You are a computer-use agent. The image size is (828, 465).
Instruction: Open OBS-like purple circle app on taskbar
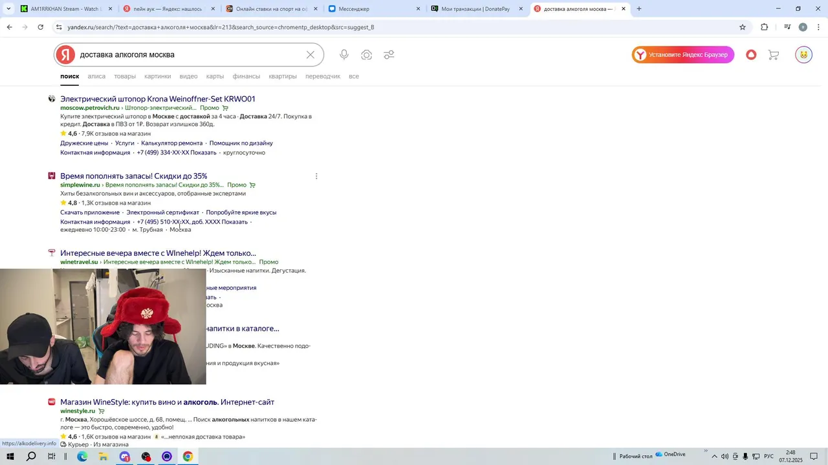tap(167, 457)
